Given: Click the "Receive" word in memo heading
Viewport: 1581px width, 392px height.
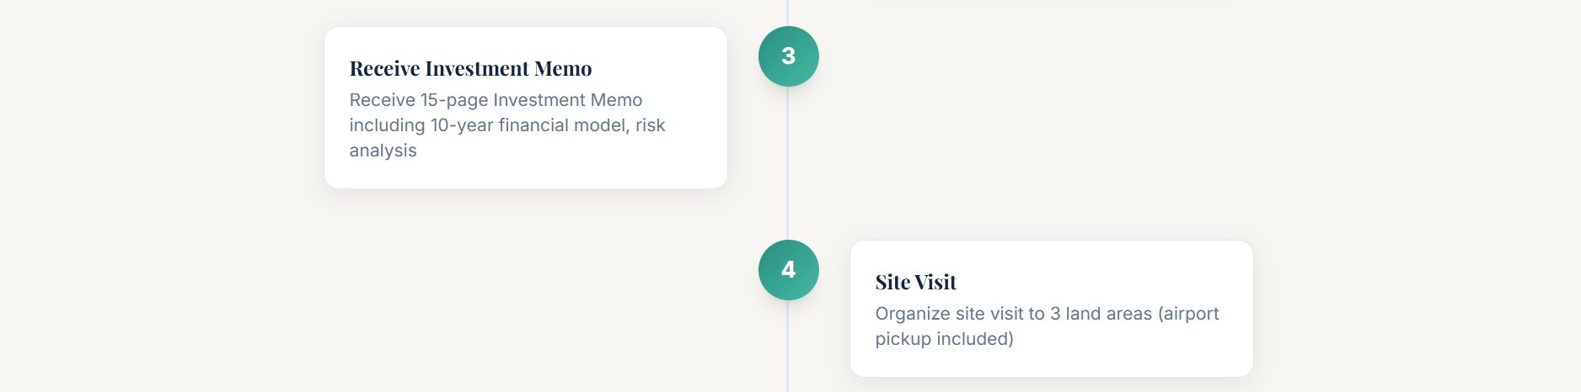Looking at the screenshot, I should [384, 68].
